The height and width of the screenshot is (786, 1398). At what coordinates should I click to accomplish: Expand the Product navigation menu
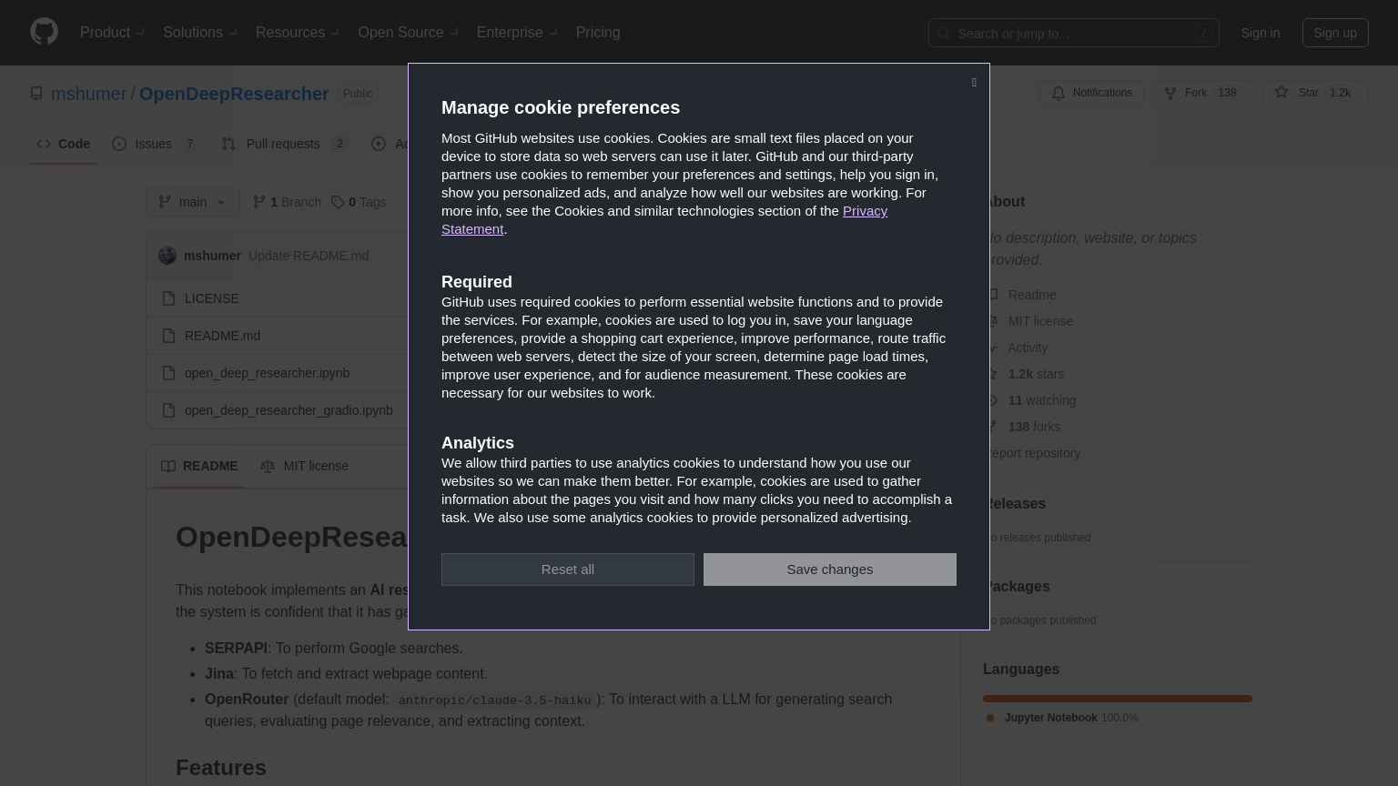112,33
